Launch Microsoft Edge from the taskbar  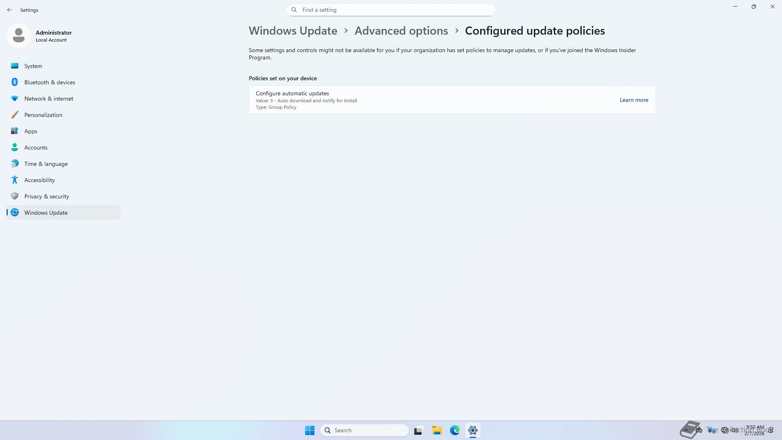(455, 430)
